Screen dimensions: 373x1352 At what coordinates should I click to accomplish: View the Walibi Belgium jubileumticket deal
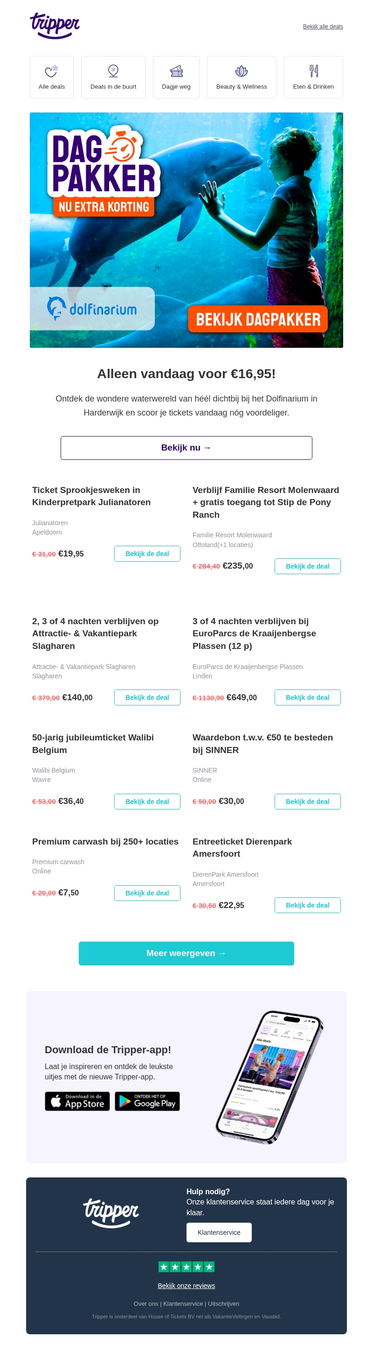tap(147, 802)
